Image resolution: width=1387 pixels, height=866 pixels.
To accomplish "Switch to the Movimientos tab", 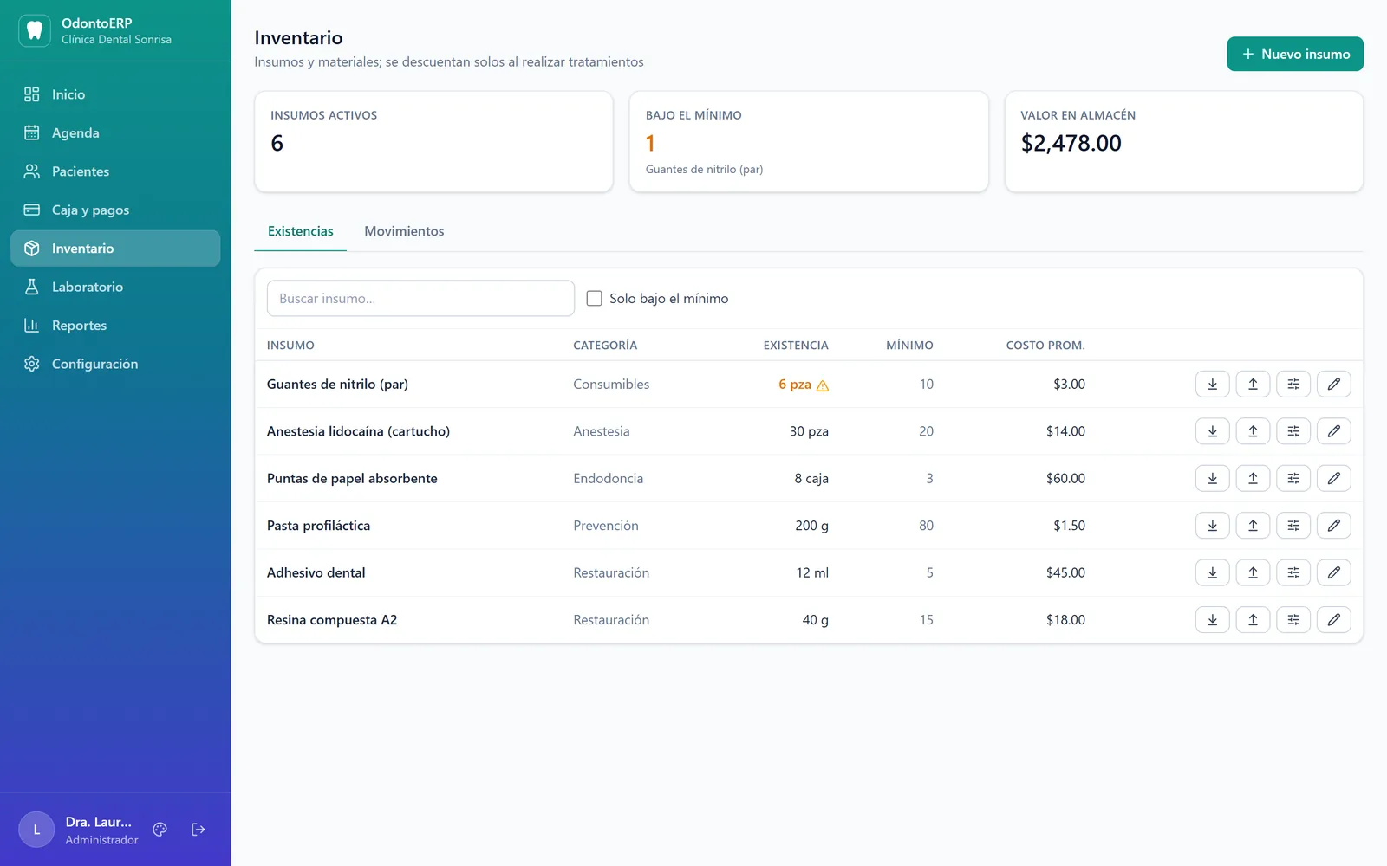I will [x=404, y=231].
